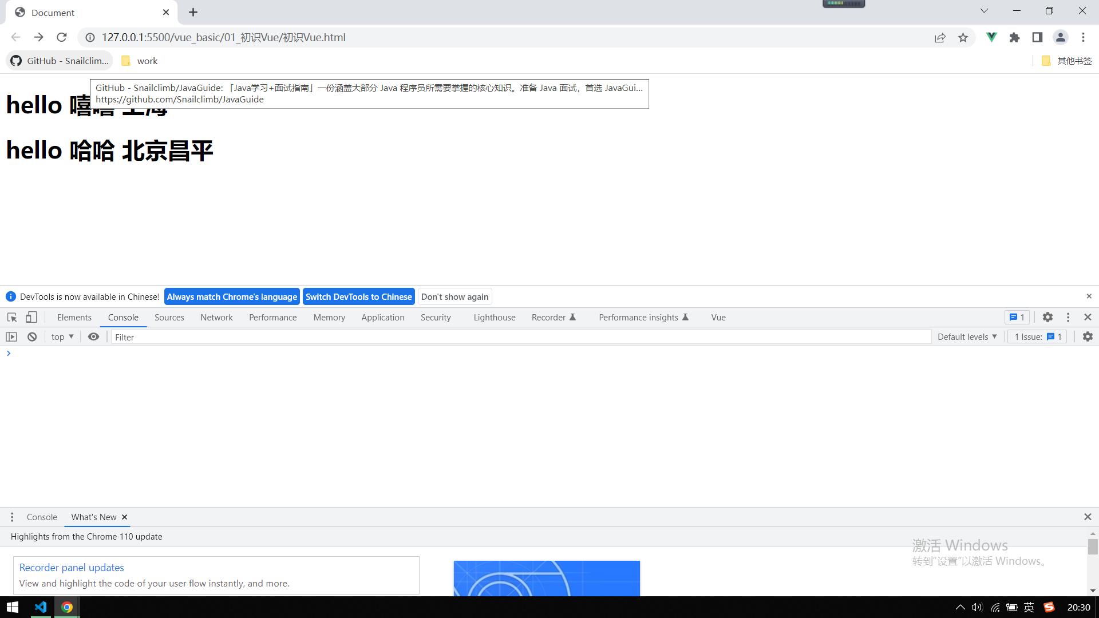
Task: Click the live expression eye icon
Action: 93,337
